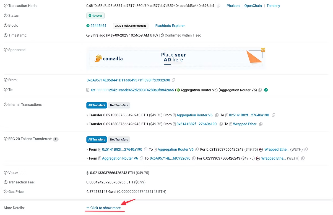Viewport: 333px width, 215px height.
Task: Click the ETH icon beside the Value field
Action: [x=88, y=173]
